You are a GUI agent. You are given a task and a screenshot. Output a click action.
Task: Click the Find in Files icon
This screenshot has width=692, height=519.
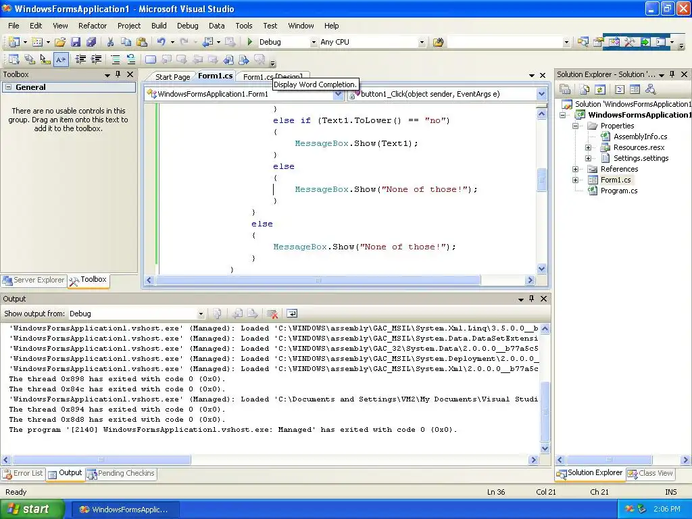click(x=438, y=43)
